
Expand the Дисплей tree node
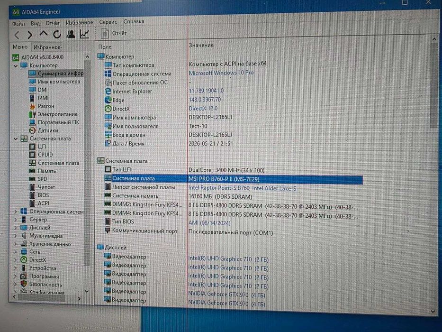(16, 228)
